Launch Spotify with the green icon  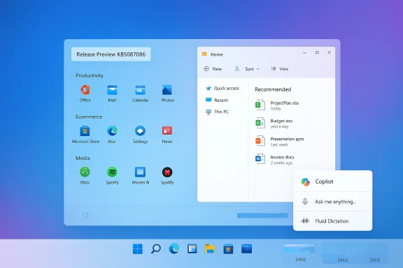[112, 172]
